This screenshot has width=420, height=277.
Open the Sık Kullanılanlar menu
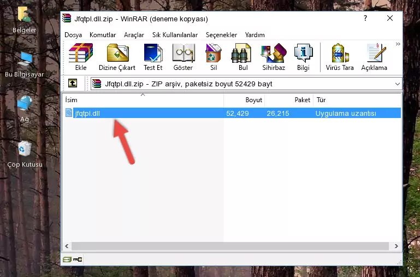tap(175, 35)
